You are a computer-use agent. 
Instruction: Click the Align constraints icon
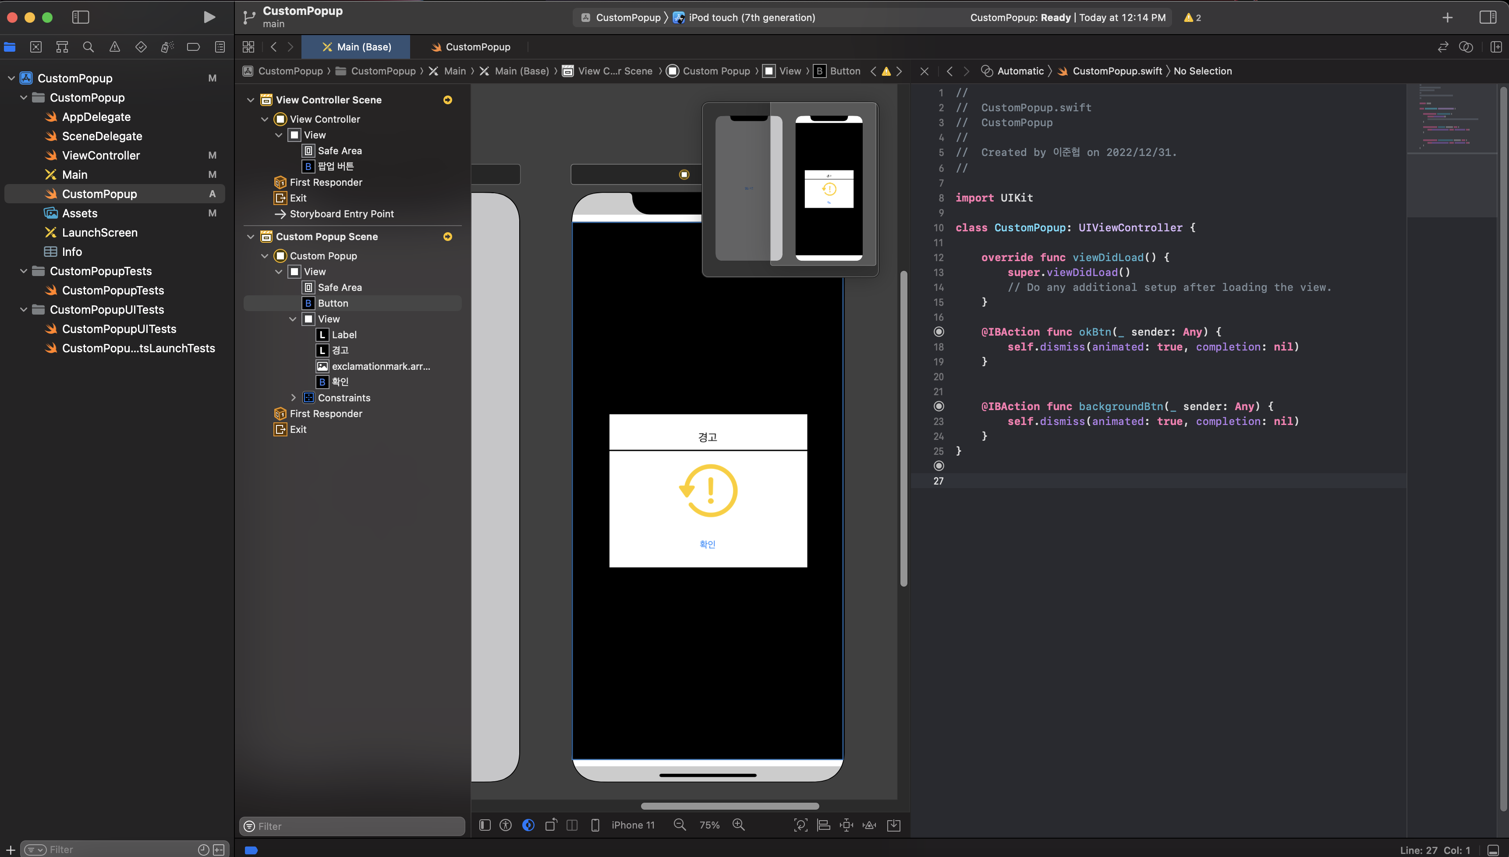(x=823, y=825)
